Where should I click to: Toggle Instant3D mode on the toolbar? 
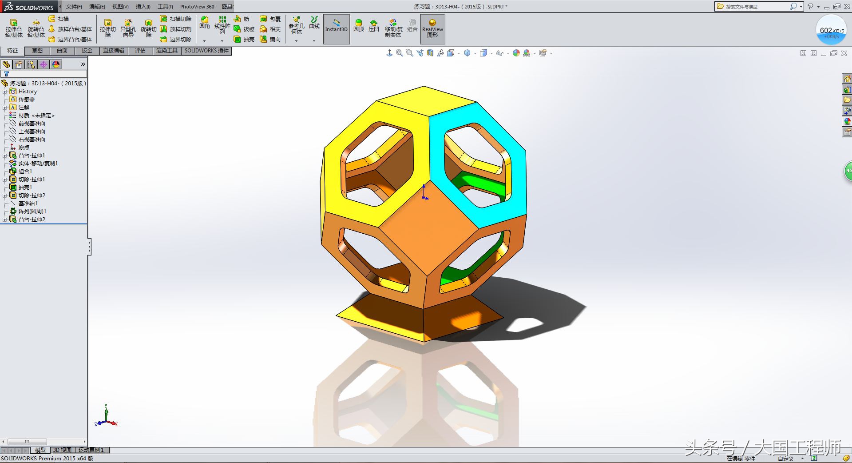[336, 28]
